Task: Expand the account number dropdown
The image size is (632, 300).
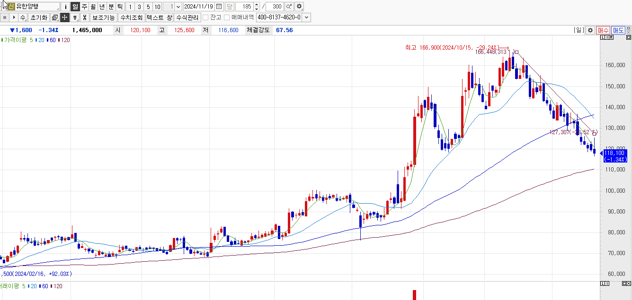Action: 307,17
